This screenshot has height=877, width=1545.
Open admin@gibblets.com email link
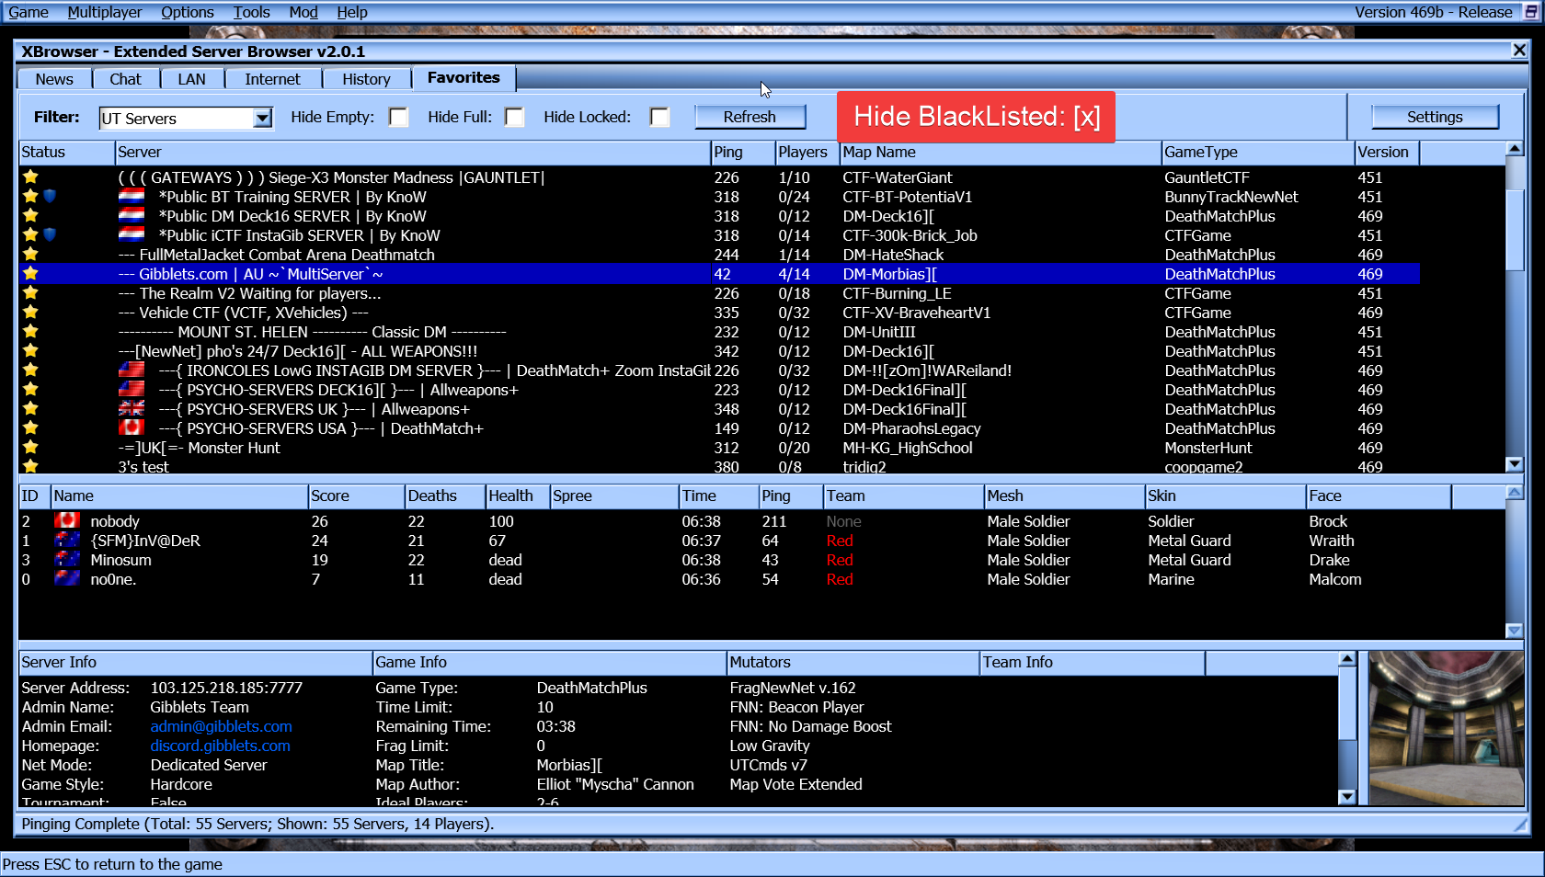point(221,726)
